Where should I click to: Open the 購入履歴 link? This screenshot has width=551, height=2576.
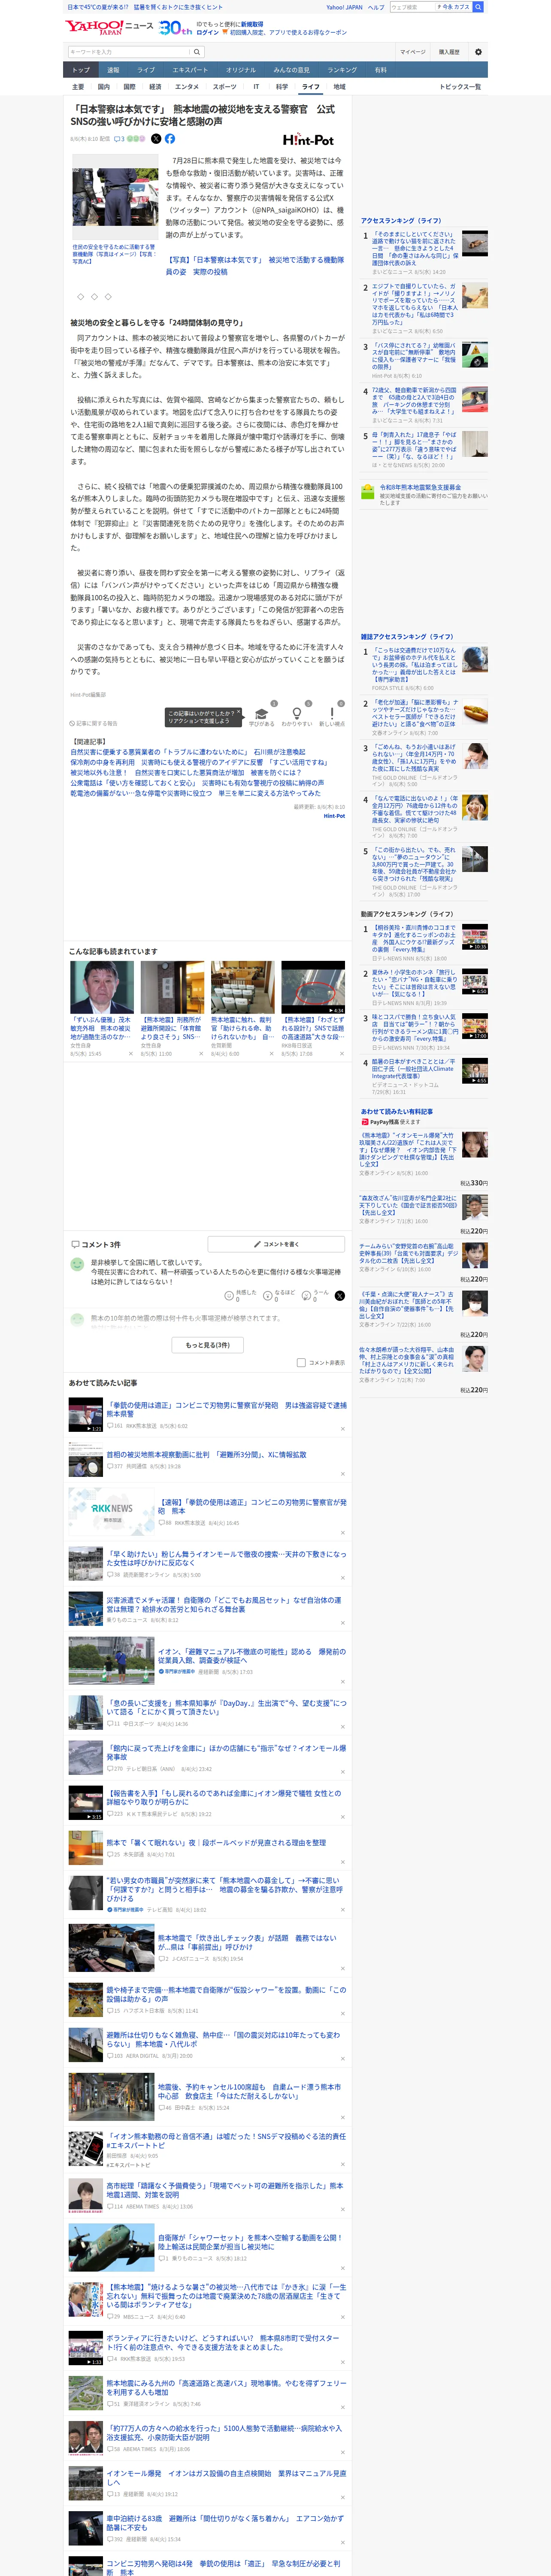449,52
